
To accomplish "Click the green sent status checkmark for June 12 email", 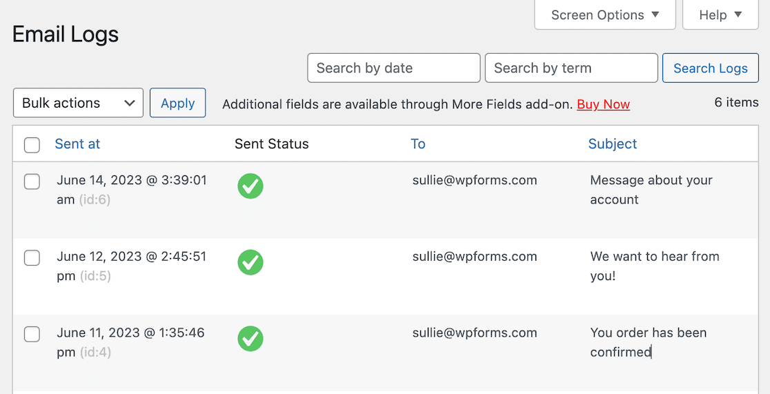I will pyautogui.click(x=250, y=262).
